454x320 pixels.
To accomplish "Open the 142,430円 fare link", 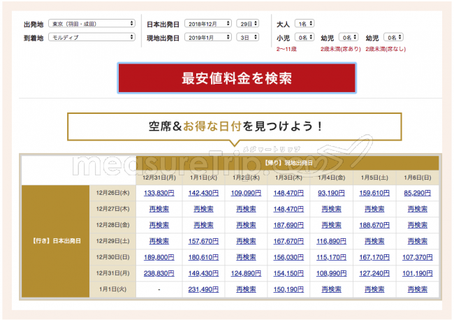I will [203, 193].
